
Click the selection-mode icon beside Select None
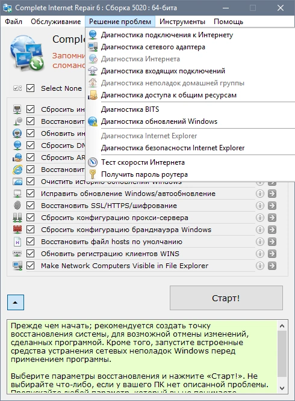tap(17, 88)
